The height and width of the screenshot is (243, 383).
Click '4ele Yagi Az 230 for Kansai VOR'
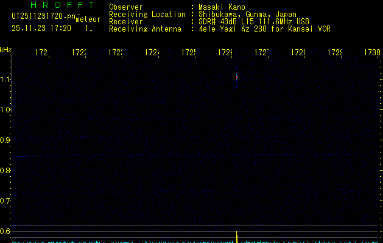[x=264, y=29]
